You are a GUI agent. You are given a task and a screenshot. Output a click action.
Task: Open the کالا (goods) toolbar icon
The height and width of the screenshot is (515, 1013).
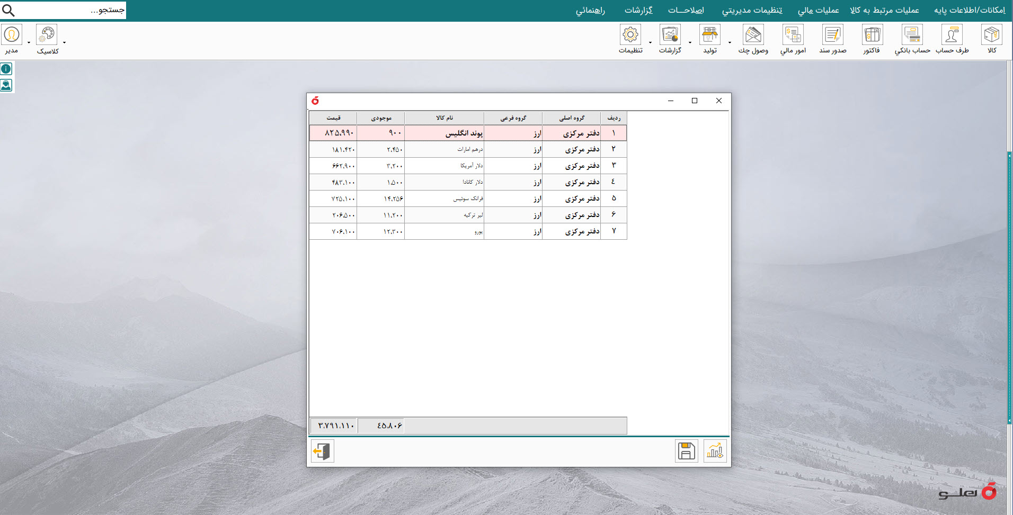click(991, 35)
